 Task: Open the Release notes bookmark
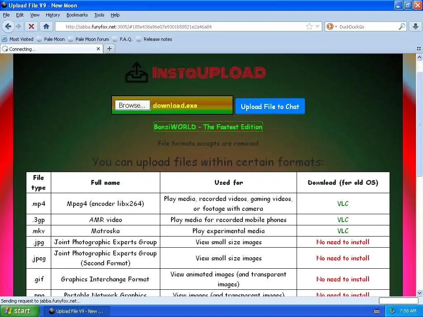click(x=154, y=39)
